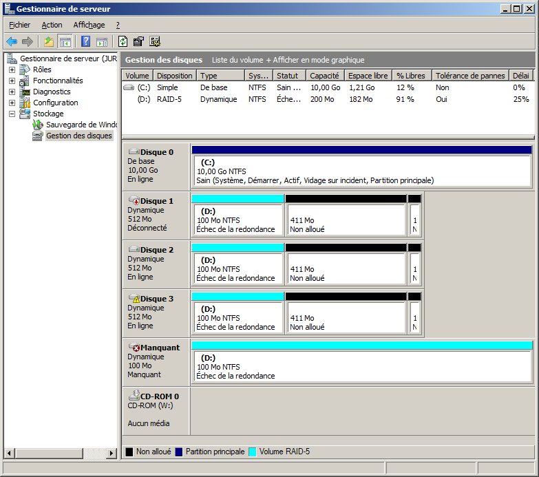Click the blue Back arrow in toolbar
The height and width of the screenshot is (477, 539).
pyautogui.click(x=12, y=41)
